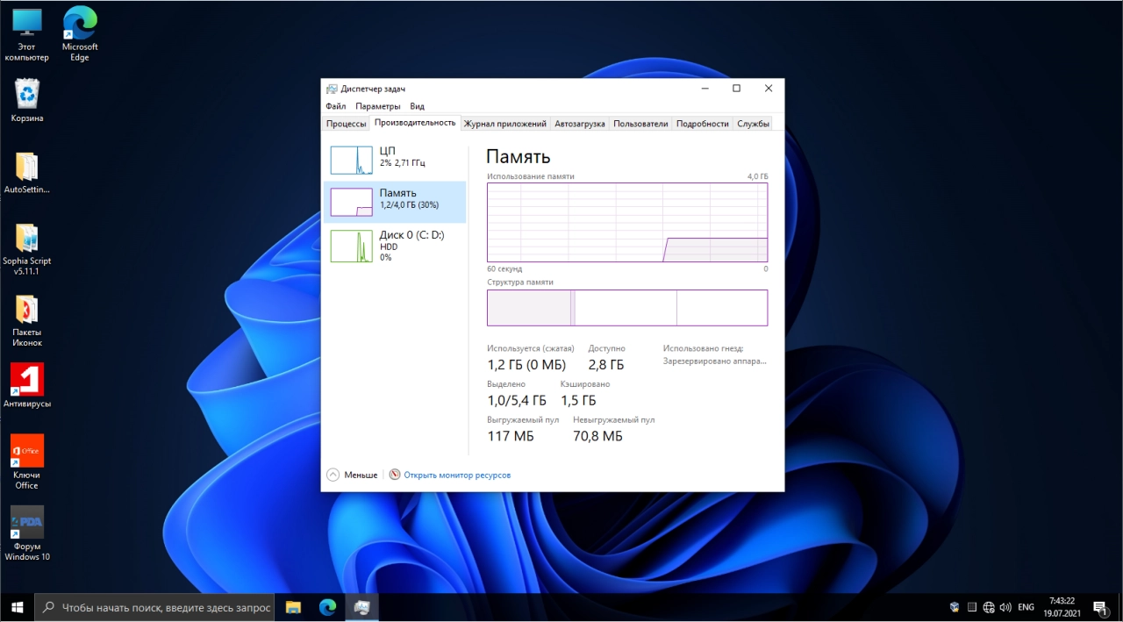Launch Edge from the taskbar

327,606
